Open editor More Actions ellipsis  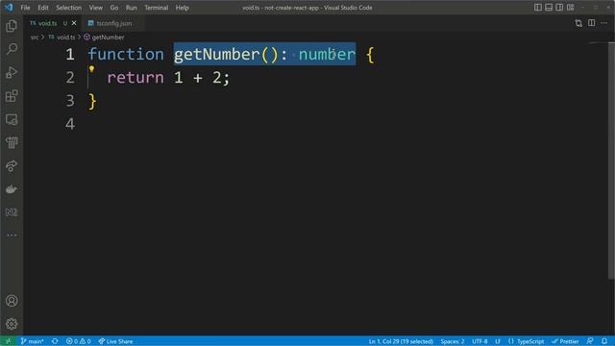[604, 23]
